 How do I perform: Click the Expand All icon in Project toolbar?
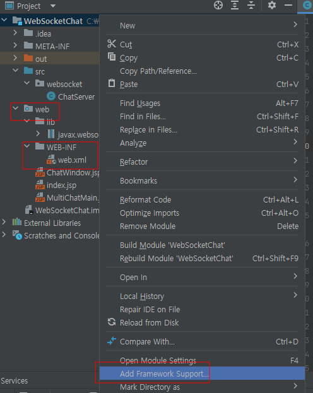pos(235,5)
